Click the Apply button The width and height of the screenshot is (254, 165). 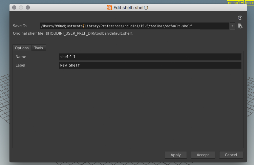tap(176, 155)
